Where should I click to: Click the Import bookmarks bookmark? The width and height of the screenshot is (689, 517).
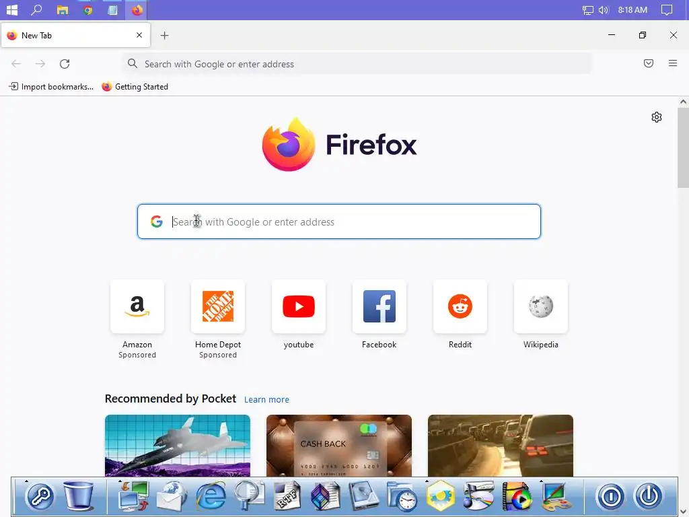pyautogui.click(x=51, y=87)
